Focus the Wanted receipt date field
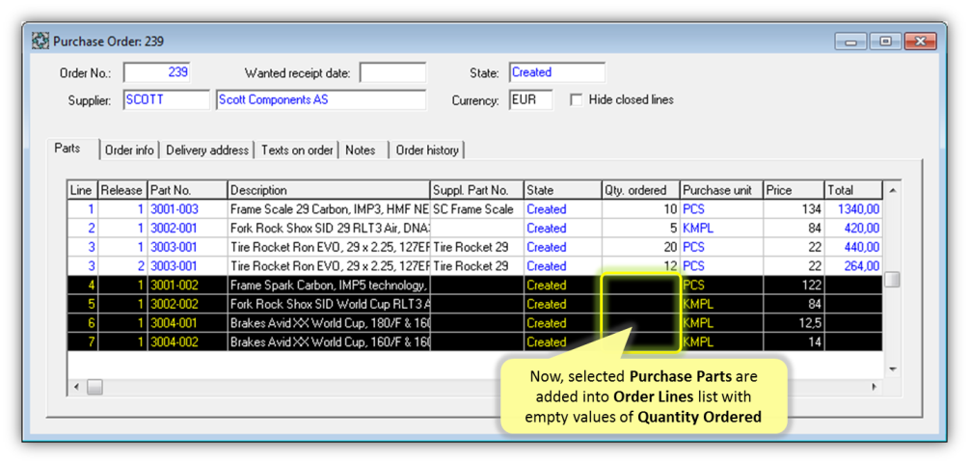The height and width of the screenshot is (464, 969). point(393,72)
